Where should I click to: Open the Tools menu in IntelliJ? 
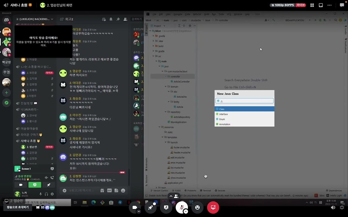[x=221, y=14]
